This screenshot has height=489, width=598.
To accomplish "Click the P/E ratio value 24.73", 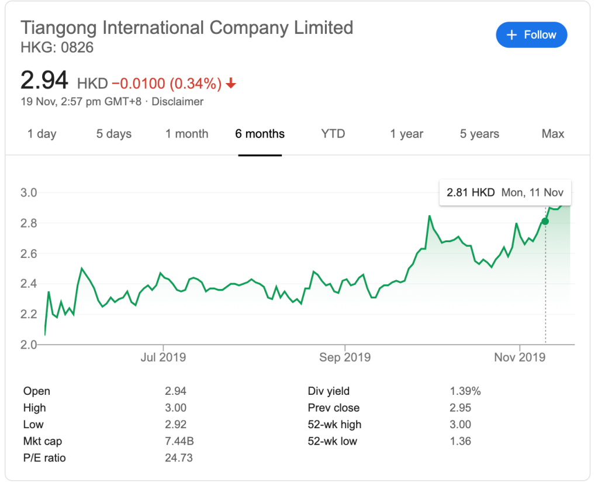I will (178, 458).
